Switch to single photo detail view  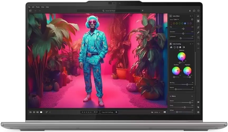(x=41, y=112)
